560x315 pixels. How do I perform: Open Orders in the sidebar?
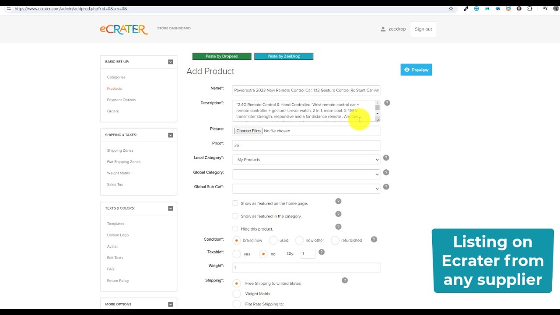[x=113, y=111]
